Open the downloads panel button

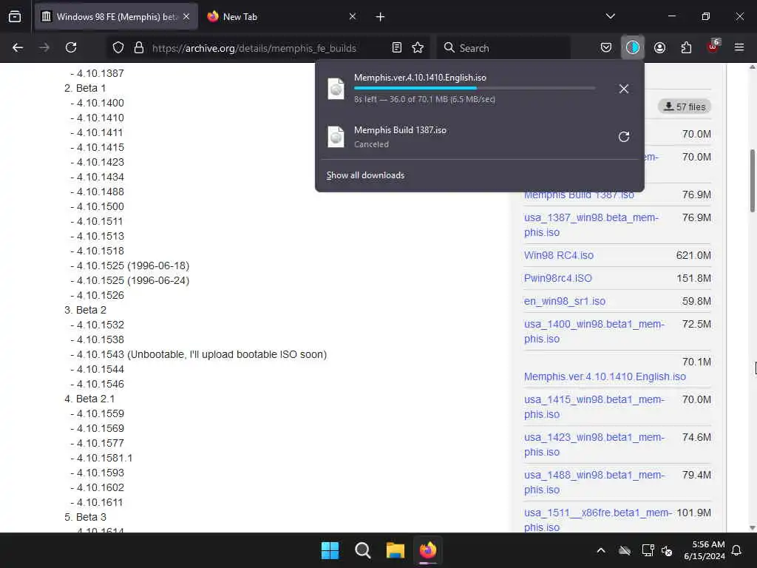tap(633, 47)
